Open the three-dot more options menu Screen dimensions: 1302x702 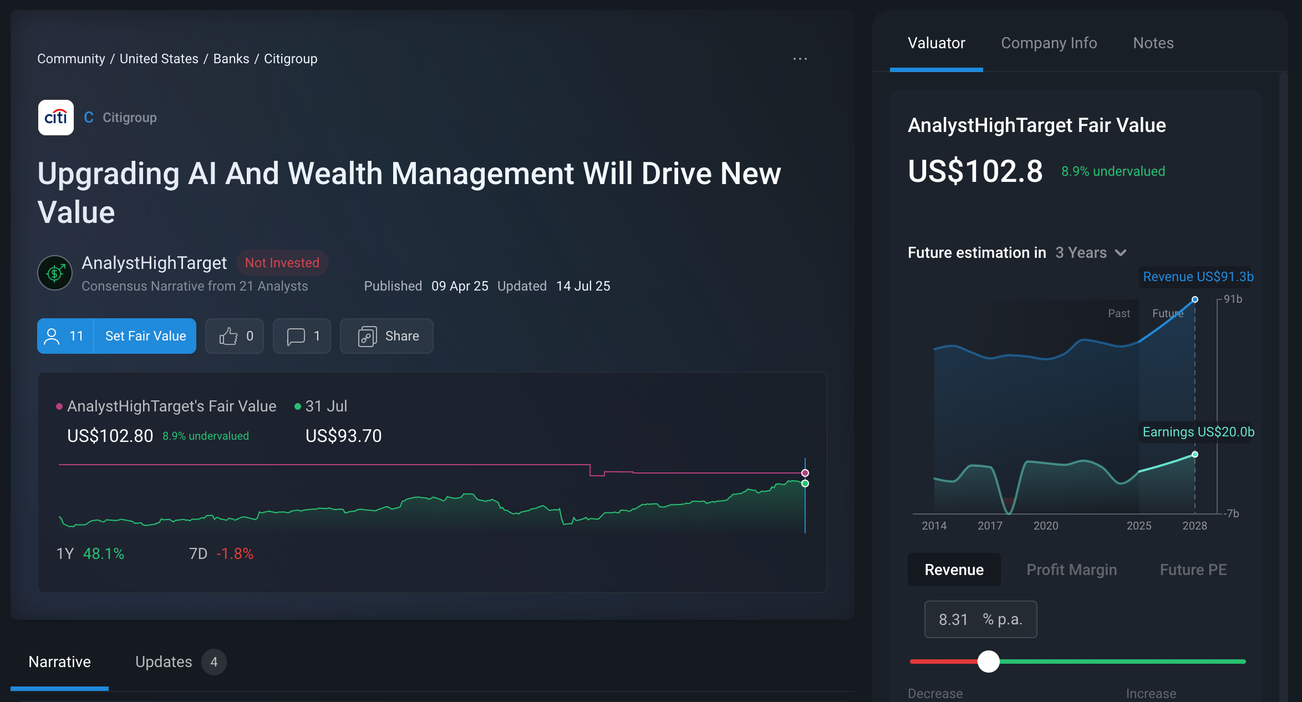[800, 59]
